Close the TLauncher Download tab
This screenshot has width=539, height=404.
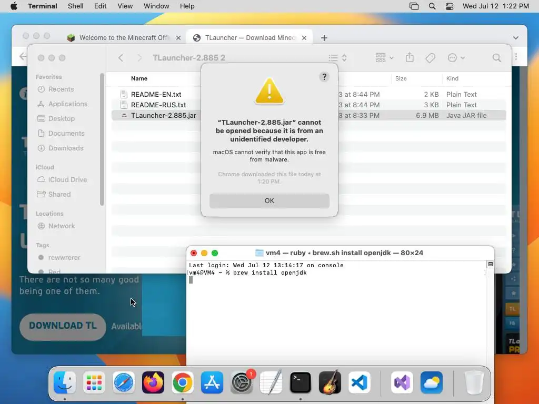tap(304, 38)
